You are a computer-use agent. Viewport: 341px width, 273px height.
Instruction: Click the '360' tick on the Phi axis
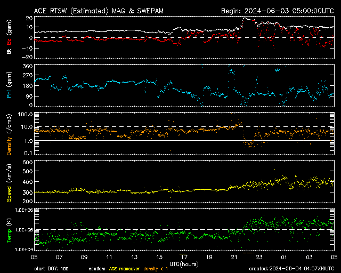28,66
